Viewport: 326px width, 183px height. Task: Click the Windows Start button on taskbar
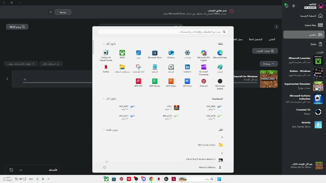tap(219, 179)
